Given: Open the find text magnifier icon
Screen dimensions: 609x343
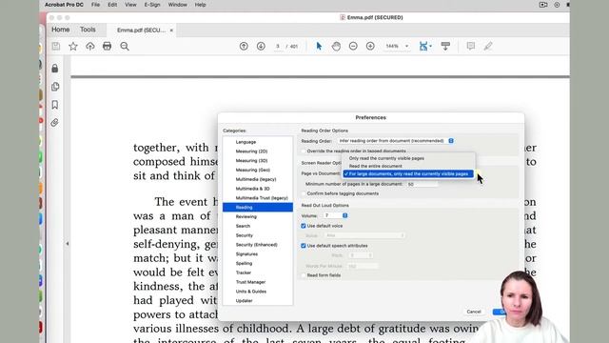Looking at the screenshot, I should click(x=125, y=47).
